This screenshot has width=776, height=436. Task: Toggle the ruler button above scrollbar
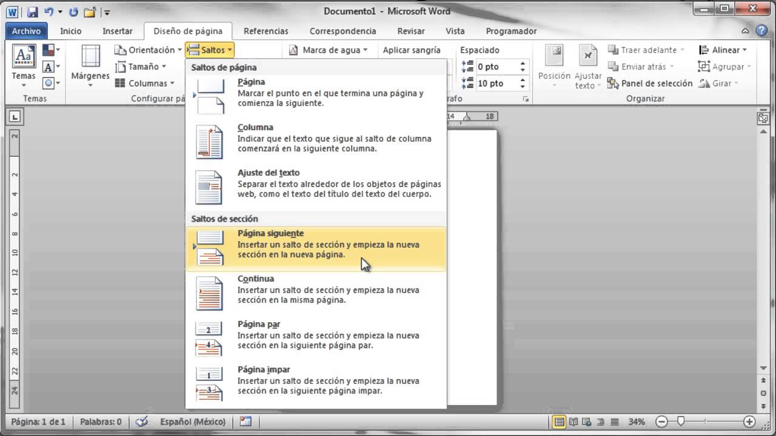pyautogui.click(x=763, y=117)
